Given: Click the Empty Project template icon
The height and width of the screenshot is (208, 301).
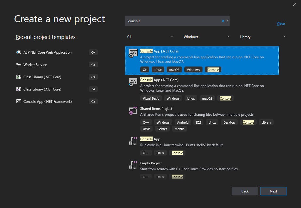Looking at the screenshot, I should click(133, 165).
